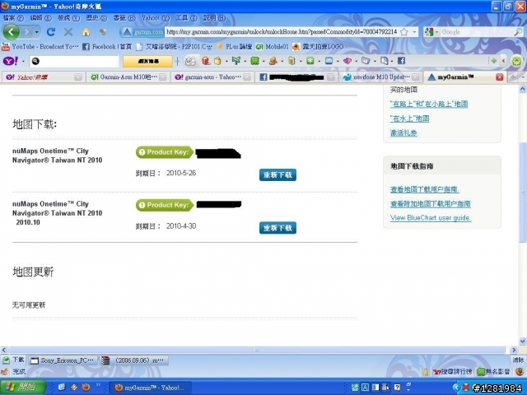Screen dimensions: 527x395
Task: Open the Sony_Ericsson_PC download item
Action: [63, 360]
